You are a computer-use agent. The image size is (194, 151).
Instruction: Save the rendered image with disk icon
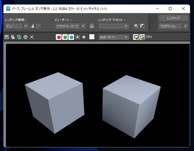coord(6,37)
